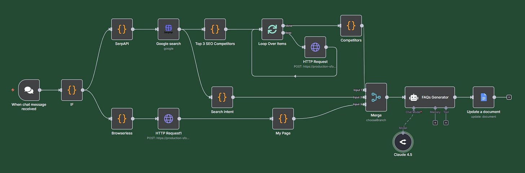This screenshot has width=525, height=173.
Task: Open the Search intent code node
Action: 222,97
